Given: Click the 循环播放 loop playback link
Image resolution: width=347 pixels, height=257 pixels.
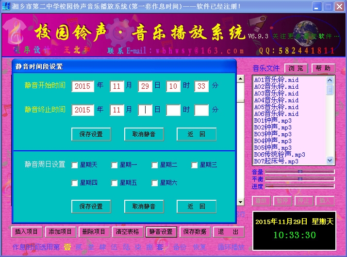Looking at the screenshot, I should point(231,247).
